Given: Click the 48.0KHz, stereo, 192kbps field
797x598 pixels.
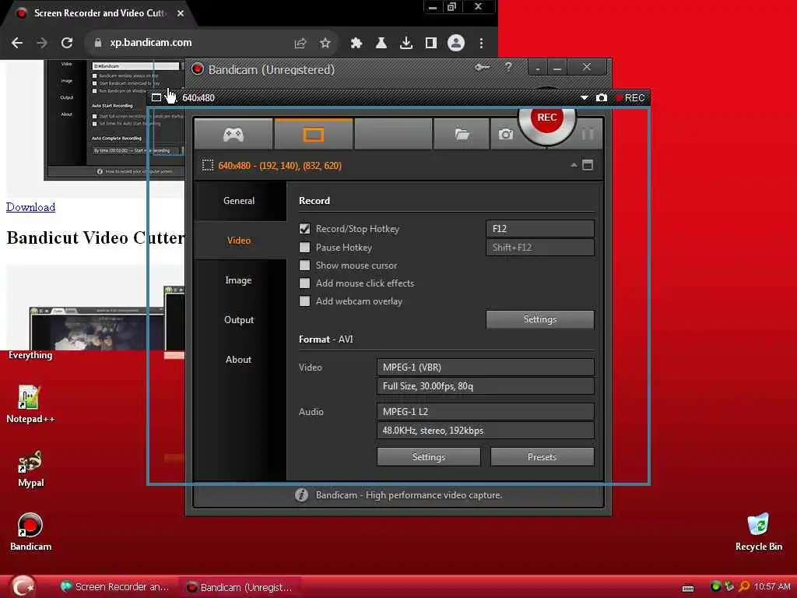Looking at the screenshot, I should click(486, 430).
